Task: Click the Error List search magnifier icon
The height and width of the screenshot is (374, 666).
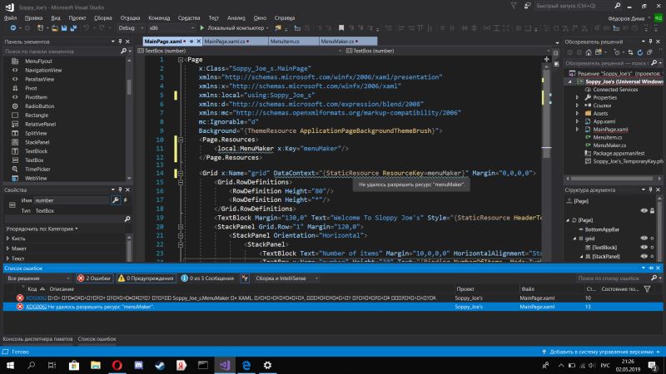Action: click(x=654, y=278)
